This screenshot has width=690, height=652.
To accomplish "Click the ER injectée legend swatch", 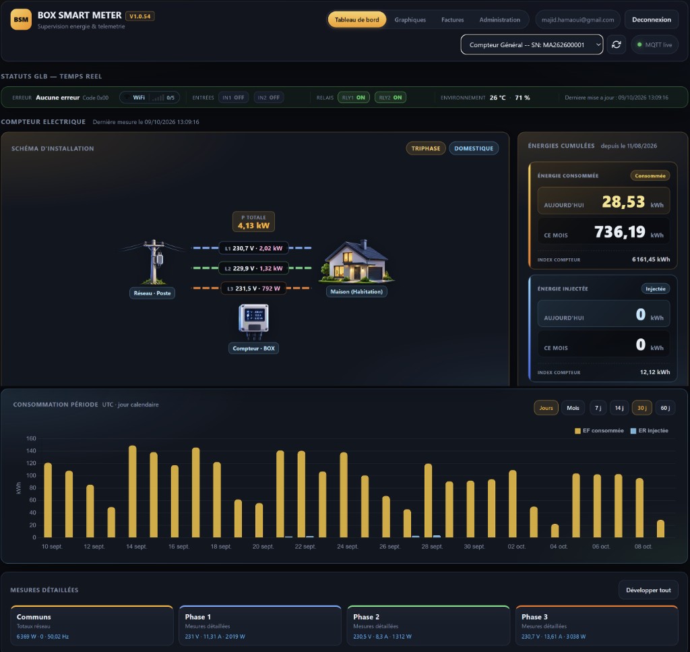I will 633,431.
